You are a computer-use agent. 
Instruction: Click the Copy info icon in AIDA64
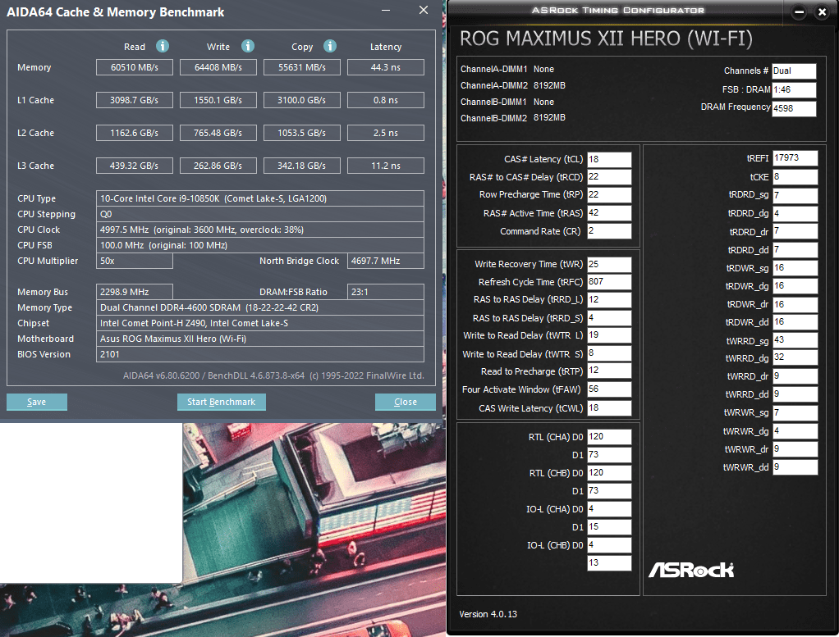[x=330, y=46]
